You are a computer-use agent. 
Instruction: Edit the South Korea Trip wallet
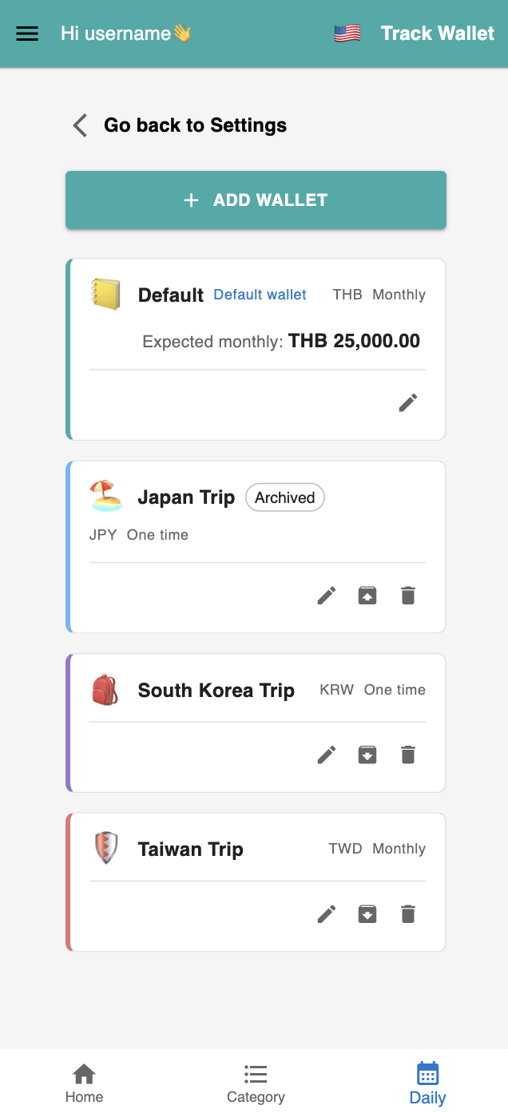coord(327,755)
